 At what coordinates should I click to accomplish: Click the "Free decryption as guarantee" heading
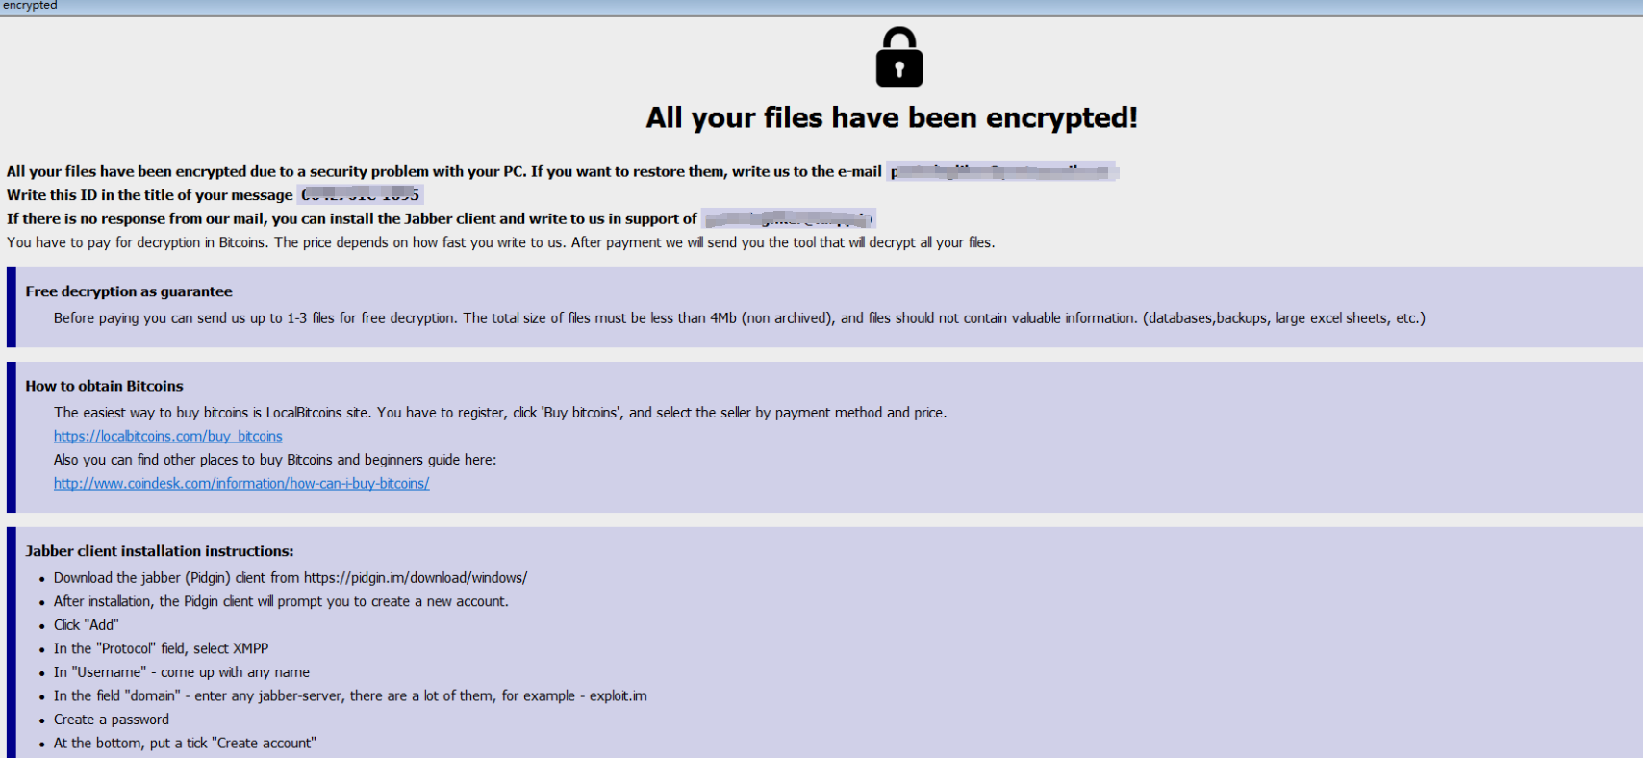[129, 291]
